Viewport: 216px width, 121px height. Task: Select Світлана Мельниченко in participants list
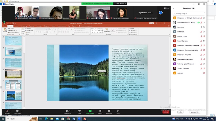coord(189,59)
